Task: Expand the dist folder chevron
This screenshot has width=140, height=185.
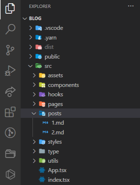Action: (x=31, y=47)
